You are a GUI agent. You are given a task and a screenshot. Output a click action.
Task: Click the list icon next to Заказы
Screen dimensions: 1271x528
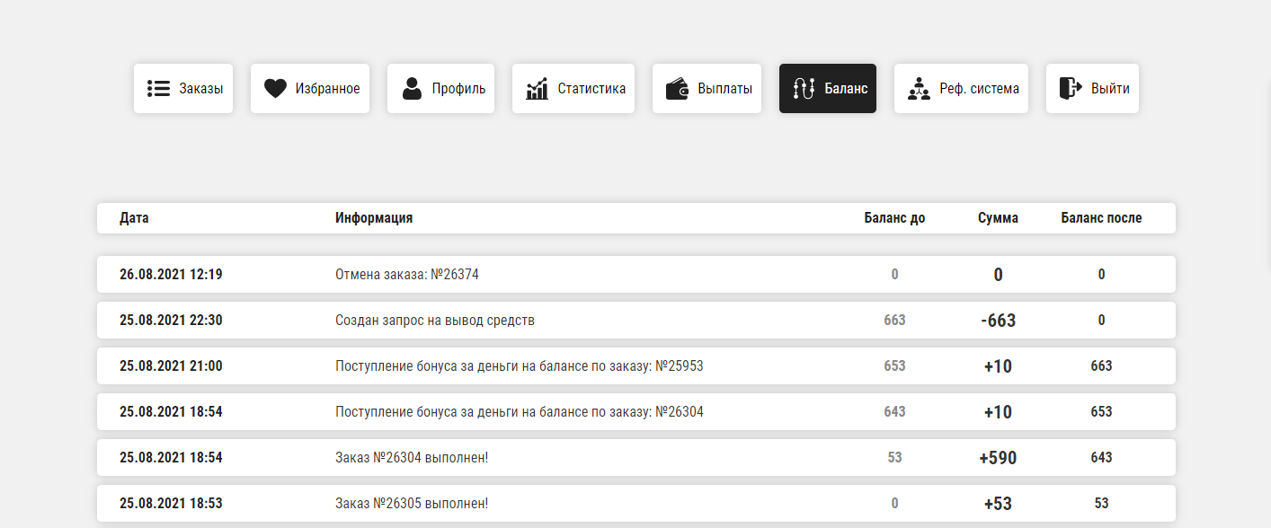pos(158,89)
